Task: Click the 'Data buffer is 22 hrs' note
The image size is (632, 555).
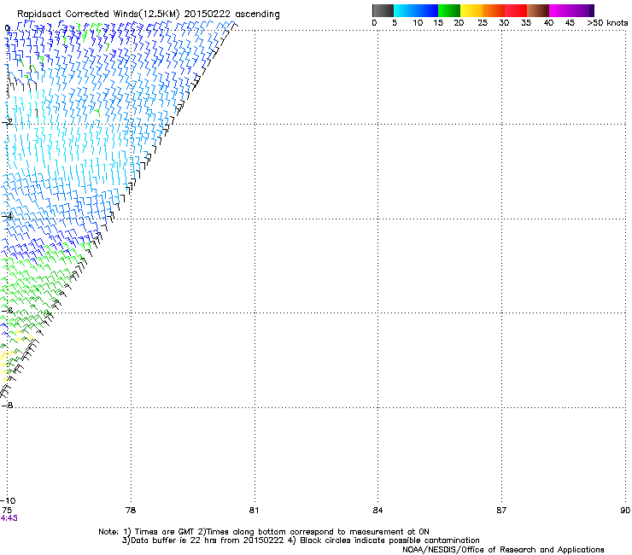Action: point(175,540)
